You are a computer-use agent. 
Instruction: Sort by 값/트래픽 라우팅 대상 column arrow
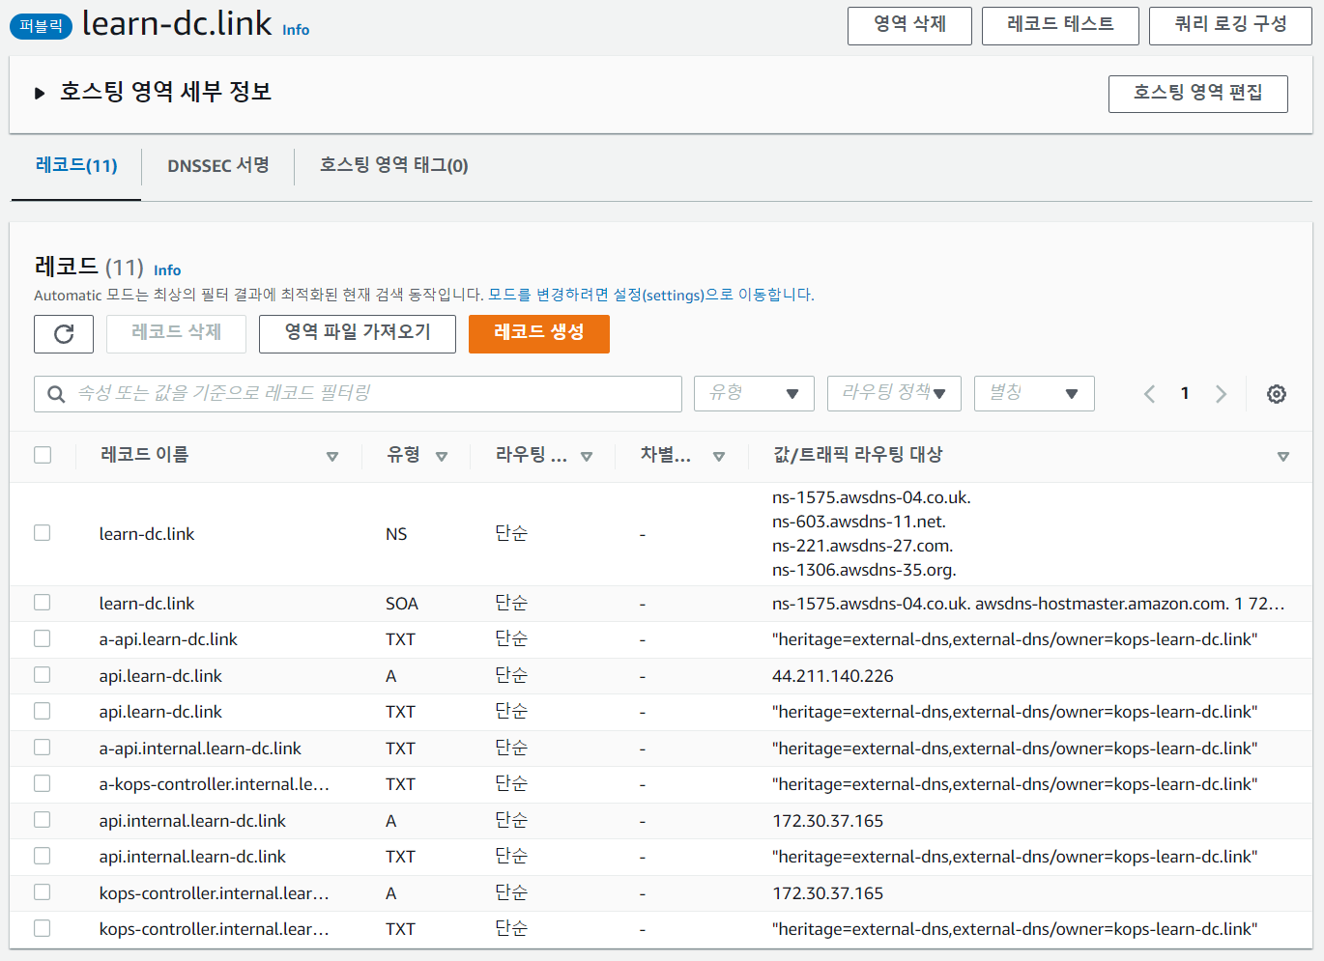click(1283, 457)
